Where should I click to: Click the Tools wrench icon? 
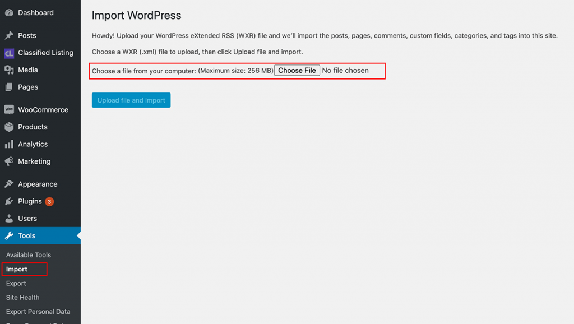click(x=9, y=235)
